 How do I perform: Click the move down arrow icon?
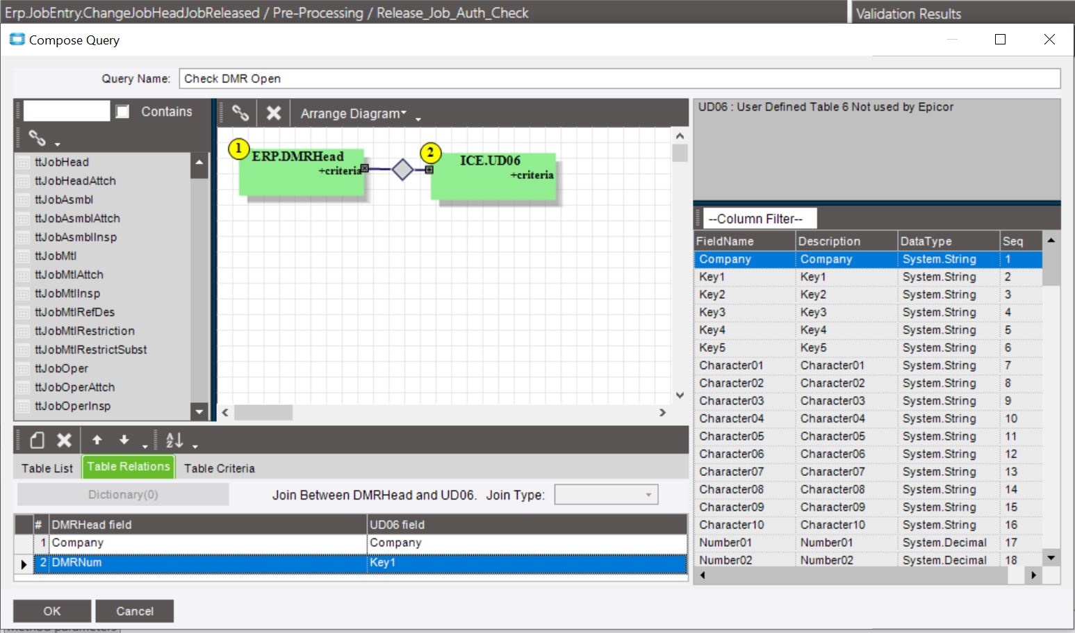click(x=124, y=440)
